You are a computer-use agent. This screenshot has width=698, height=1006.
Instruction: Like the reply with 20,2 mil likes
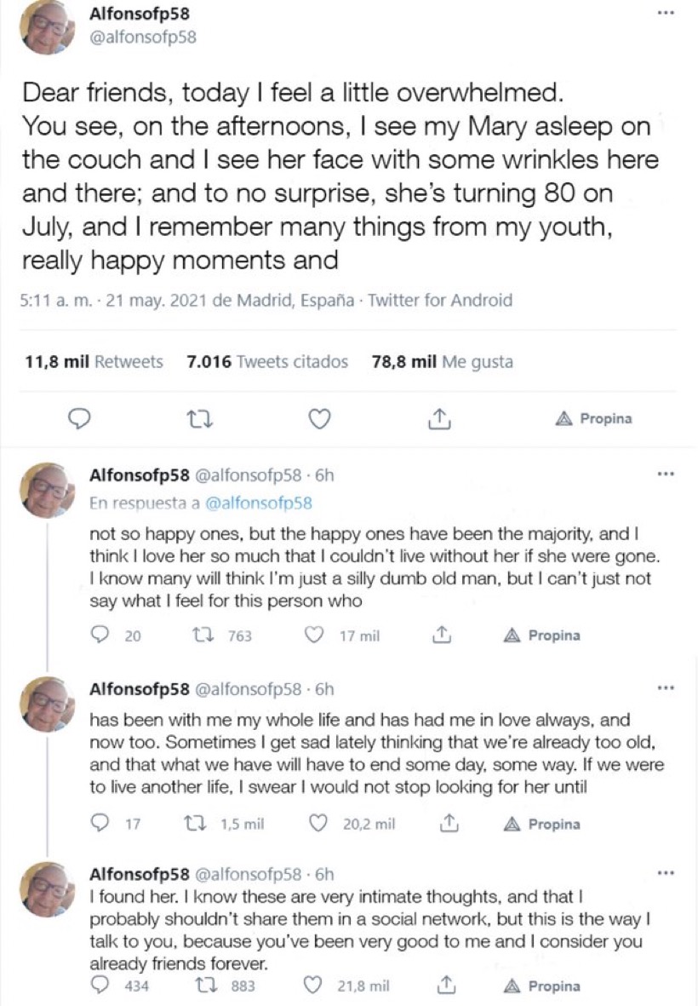(318, 824)
